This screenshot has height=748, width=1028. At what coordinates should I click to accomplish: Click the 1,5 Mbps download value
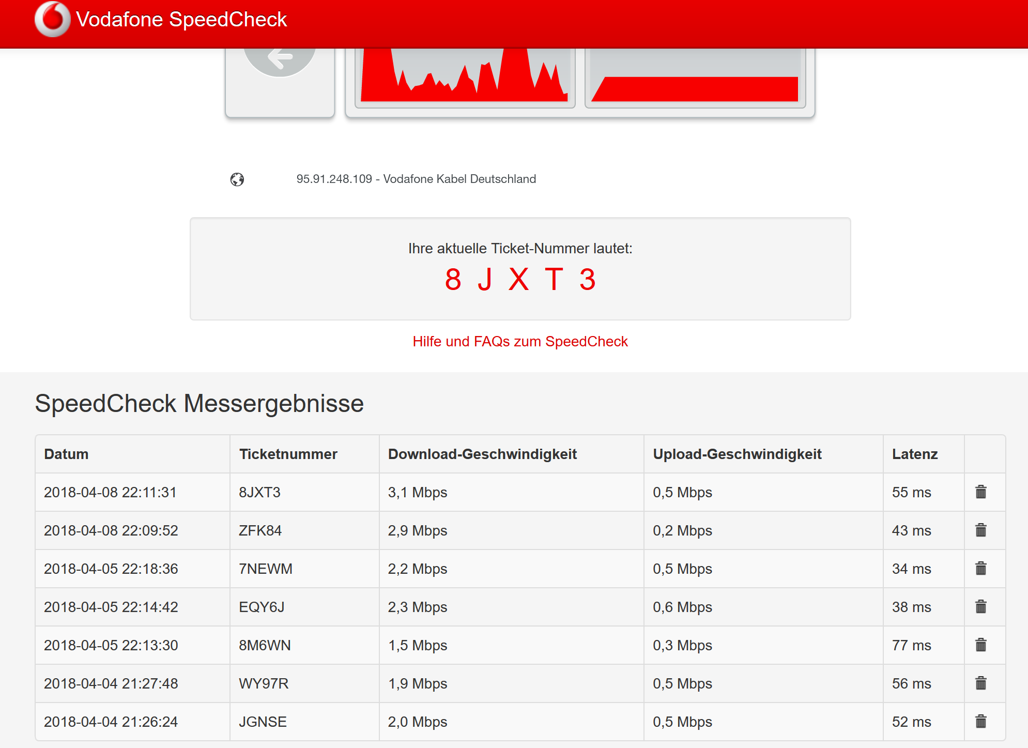tap(418, 645)
